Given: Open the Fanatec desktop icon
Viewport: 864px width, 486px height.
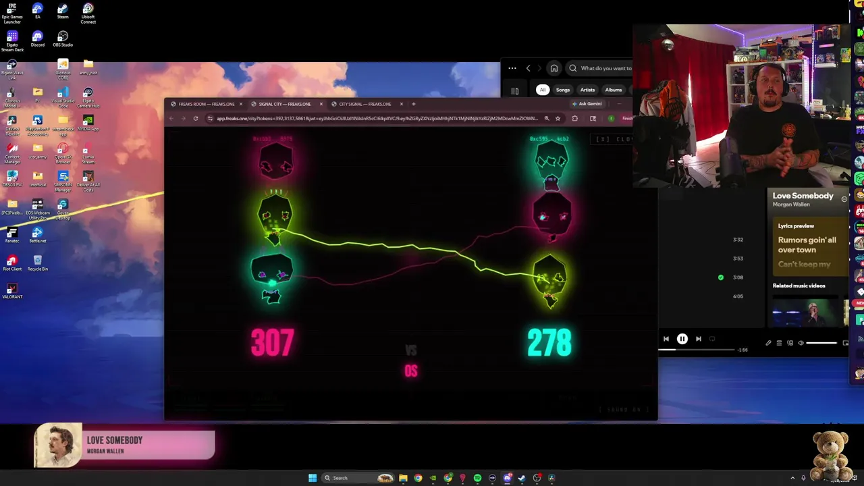Looking at the screenshot, I should point(12,235).
